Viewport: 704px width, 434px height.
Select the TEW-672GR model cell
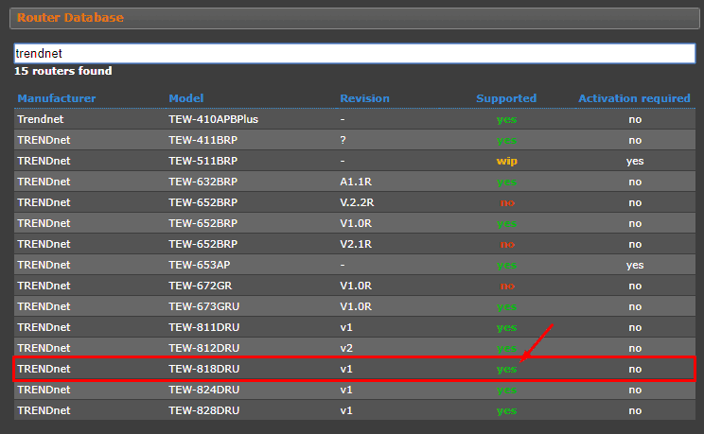point(201,286)
